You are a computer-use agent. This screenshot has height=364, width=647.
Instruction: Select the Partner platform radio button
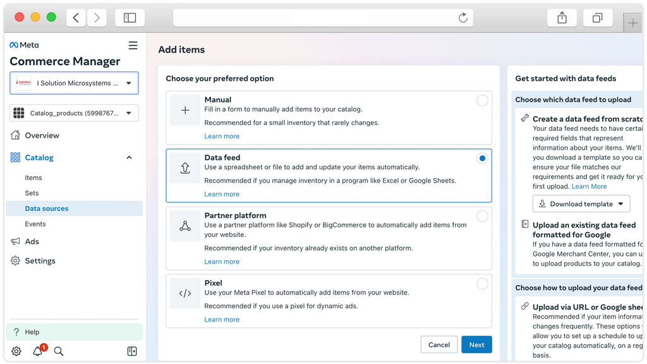[x=482, y=216]
